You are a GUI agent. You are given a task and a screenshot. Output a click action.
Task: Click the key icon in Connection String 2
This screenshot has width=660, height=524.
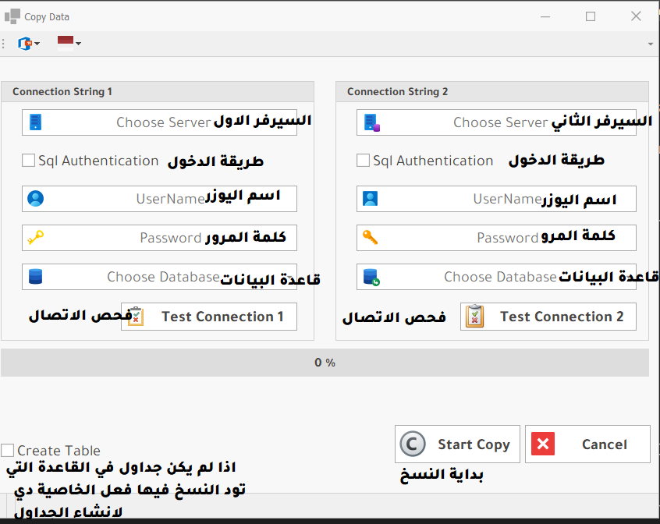pyautogui.click(x=371, y=238)
